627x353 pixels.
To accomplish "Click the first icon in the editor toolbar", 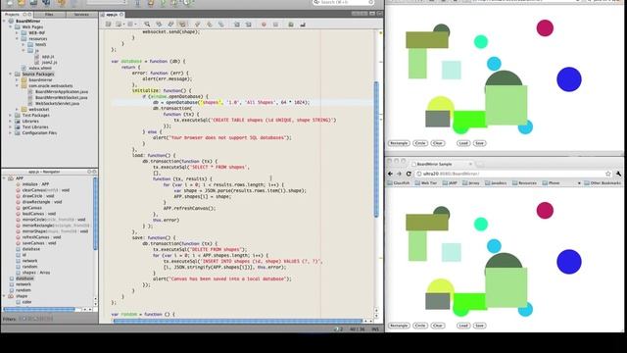I will 108,25.
